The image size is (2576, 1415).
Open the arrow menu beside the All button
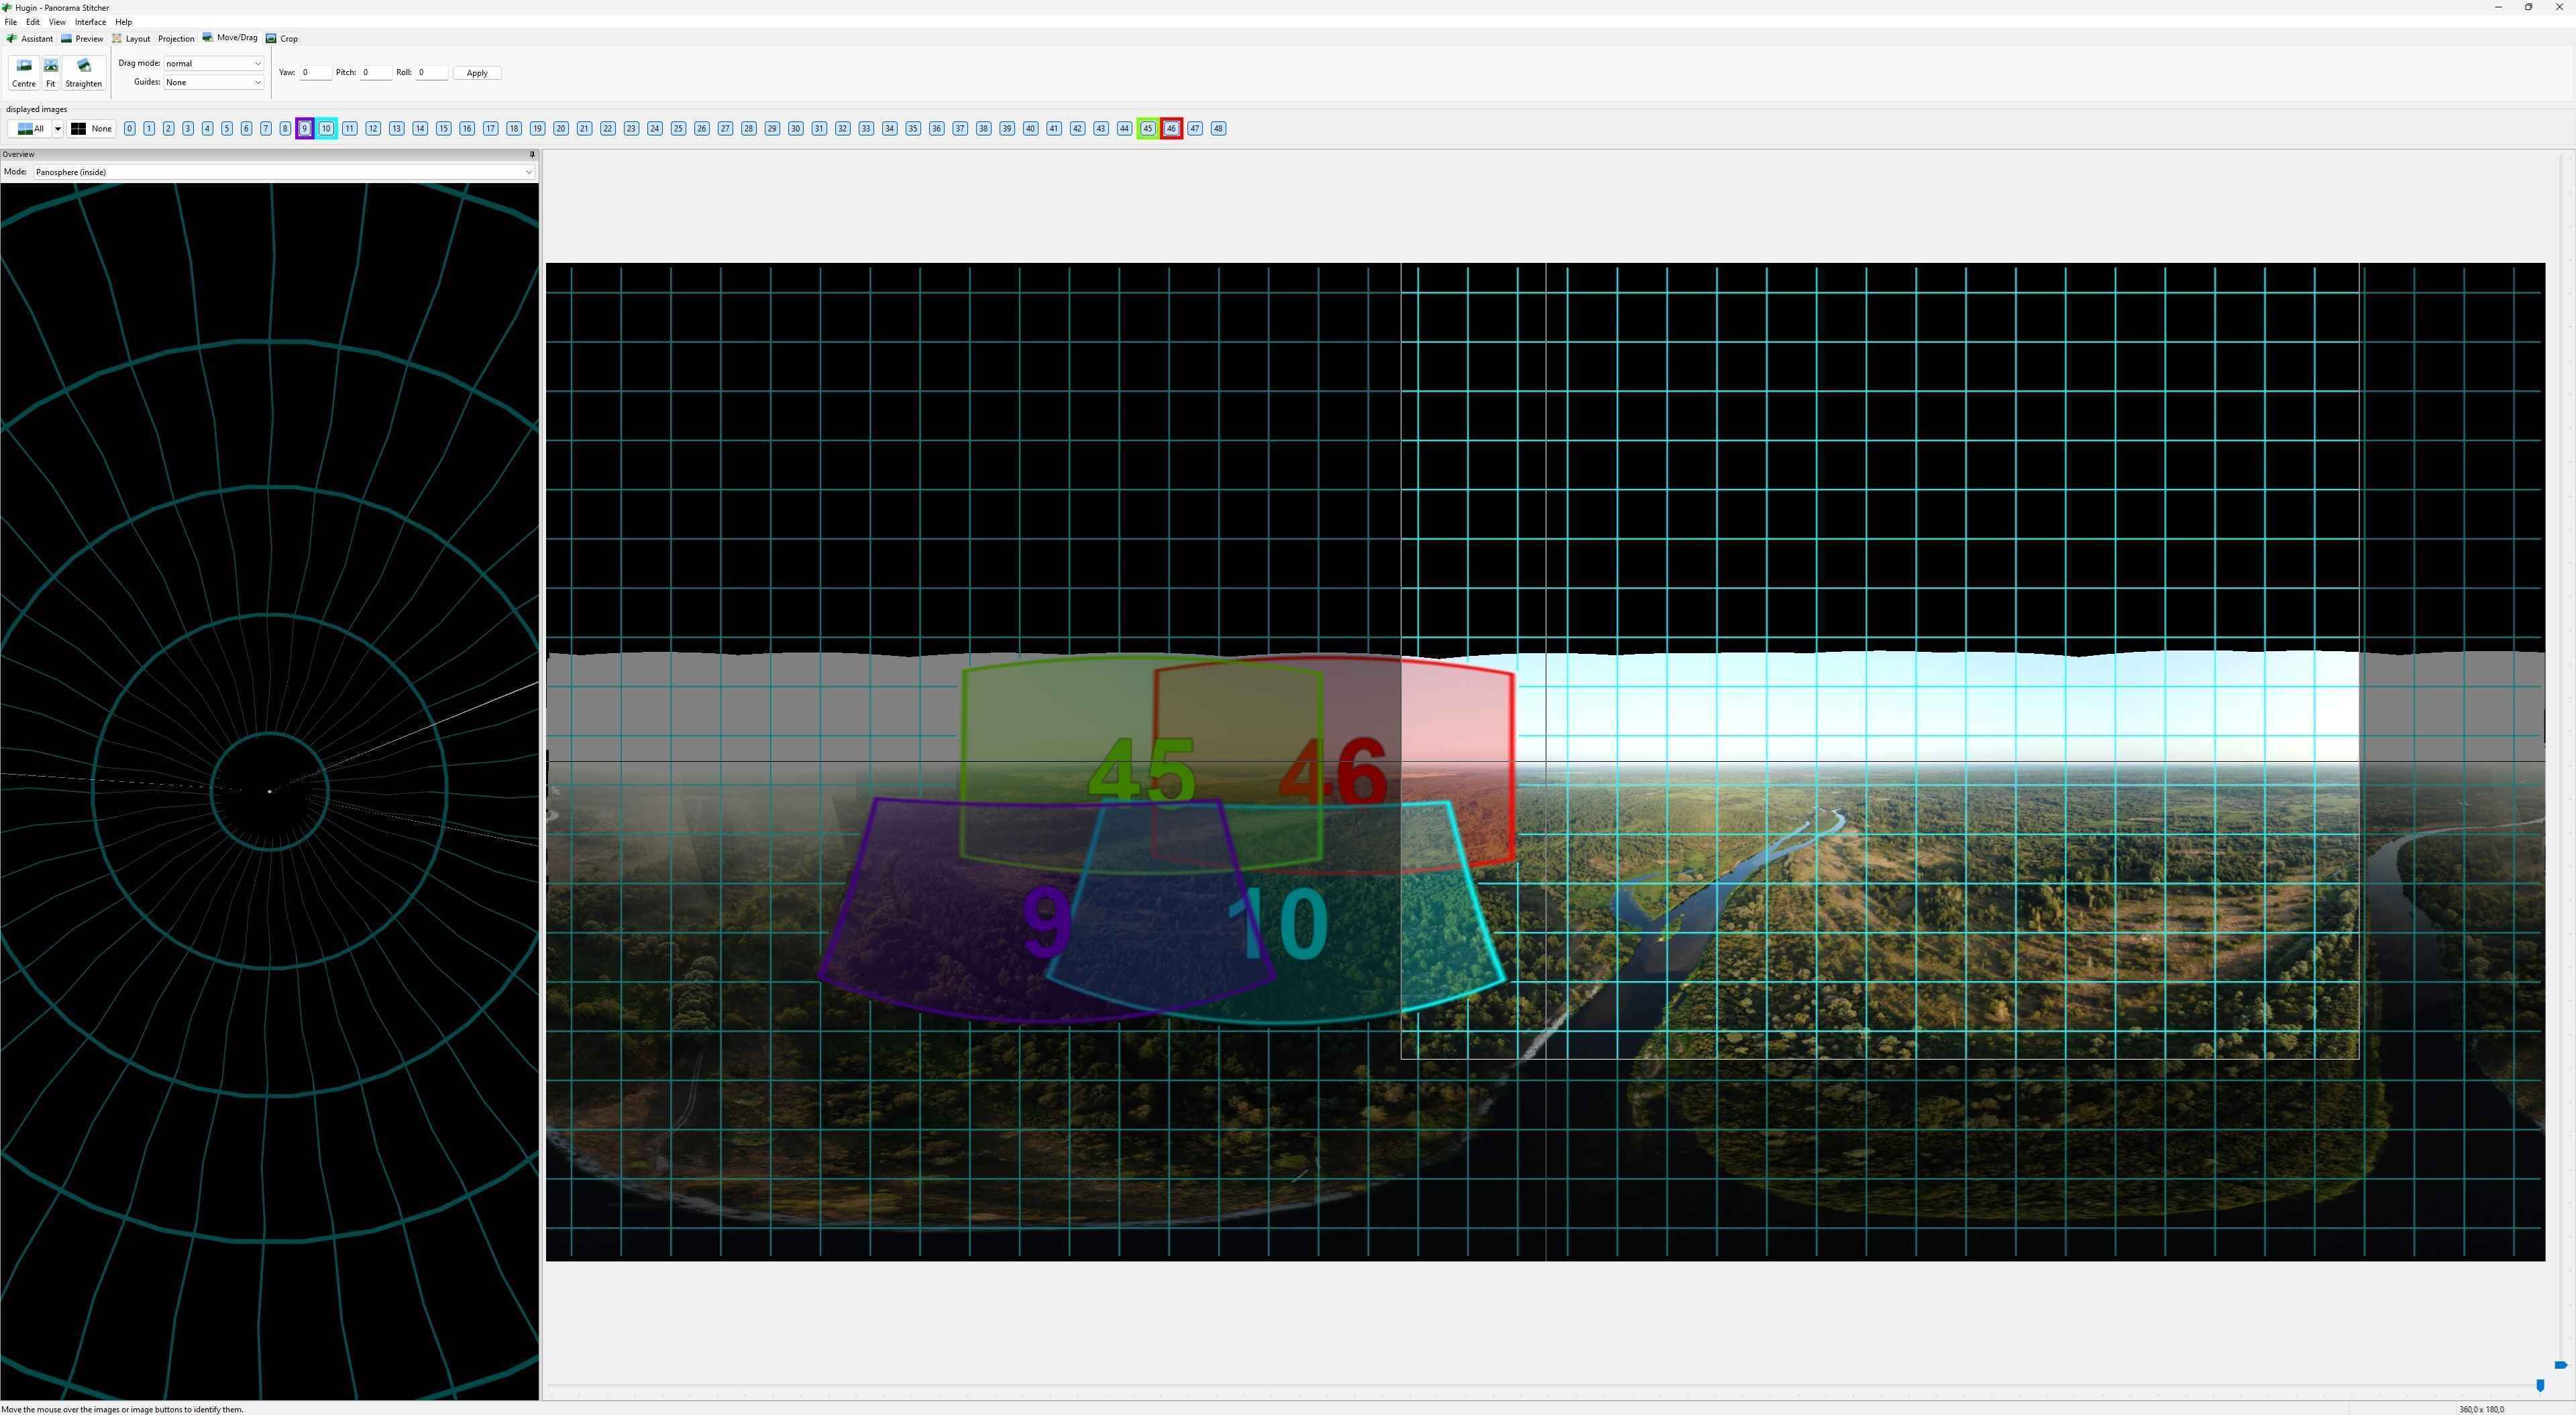(x=58, y=129)
